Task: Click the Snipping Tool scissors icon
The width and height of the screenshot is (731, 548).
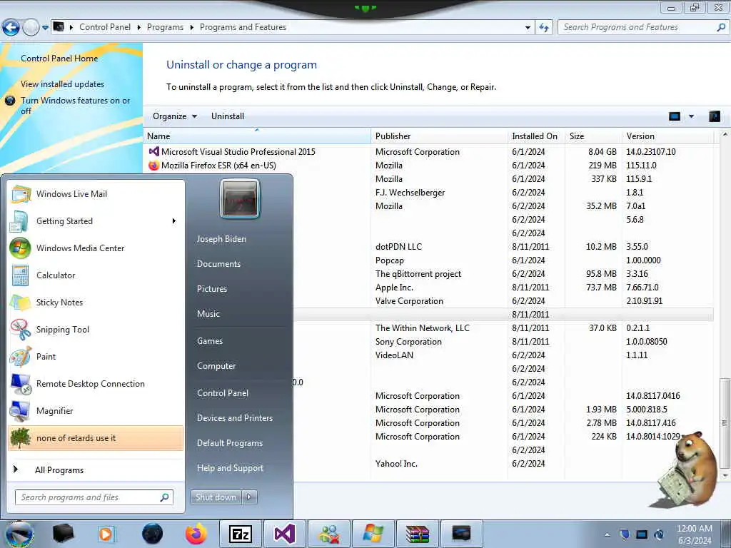Action: tap(20, 330)
